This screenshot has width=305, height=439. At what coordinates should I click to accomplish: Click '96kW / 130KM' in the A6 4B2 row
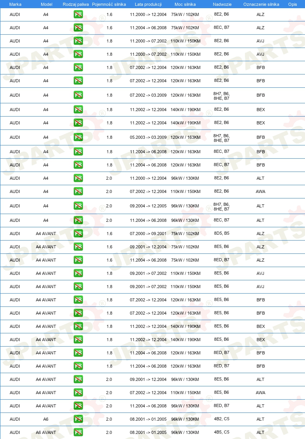coord(185,419)
